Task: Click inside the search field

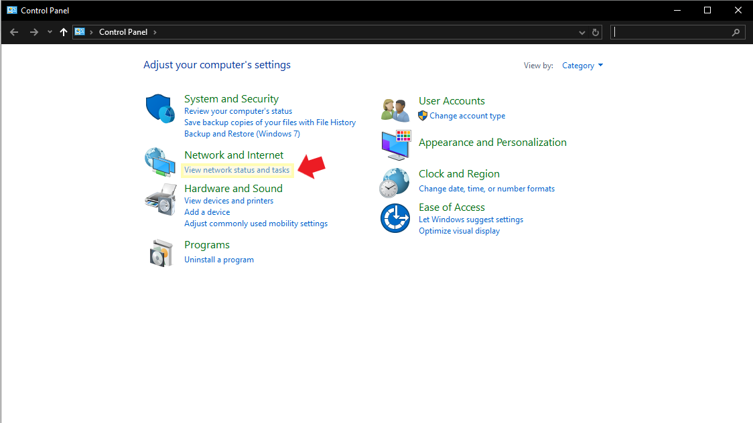Action: [677, 31]
